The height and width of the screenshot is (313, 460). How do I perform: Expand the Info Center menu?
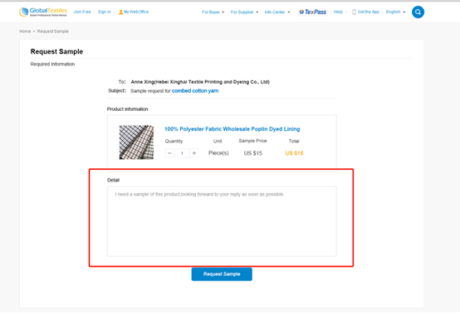277,12
